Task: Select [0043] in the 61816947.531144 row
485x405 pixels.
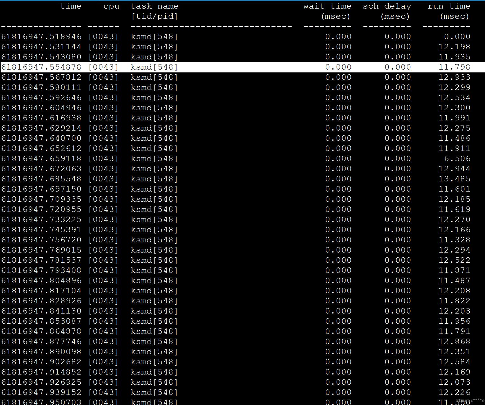Action: click(x=103, y=47)
